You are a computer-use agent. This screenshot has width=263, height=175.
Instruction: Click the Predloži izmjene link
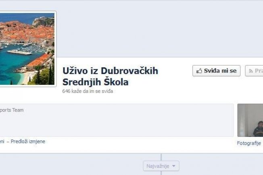tap(28, 141)
